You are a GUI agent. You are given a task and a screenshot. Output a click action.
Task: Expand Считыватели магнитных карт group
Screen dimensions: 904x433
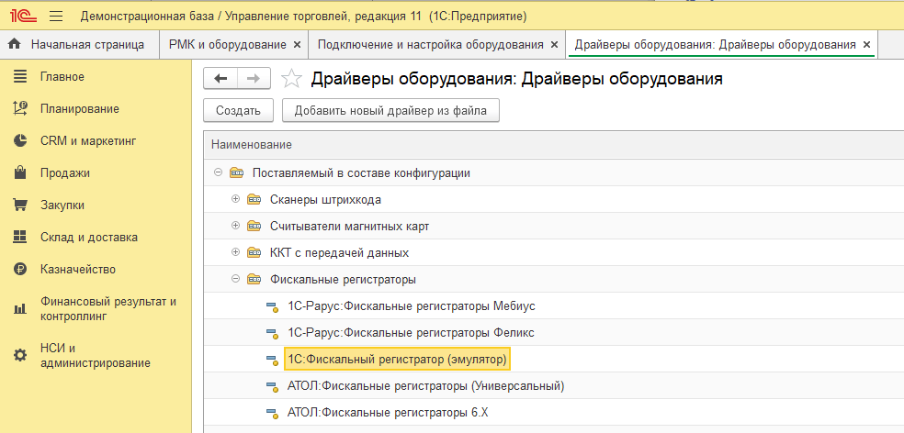click(x=235, y=226)
